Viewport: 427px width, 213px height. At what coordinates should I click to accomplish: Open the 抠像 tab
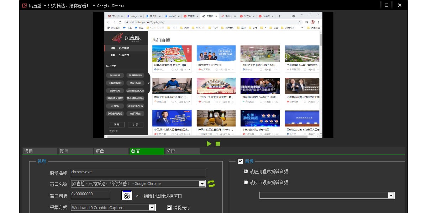tap(111, 151)
